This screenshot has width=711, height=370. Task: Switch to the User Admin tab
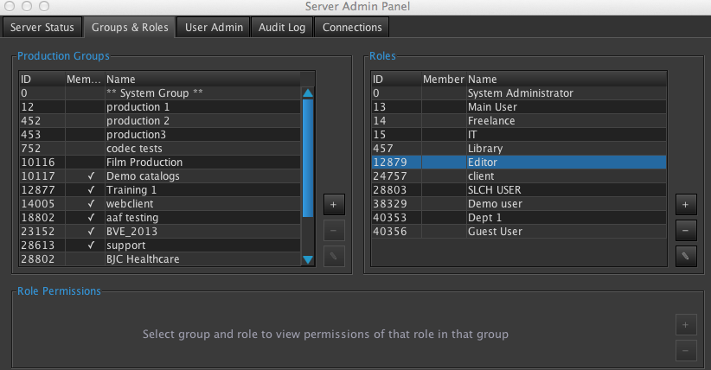(215, 28)
